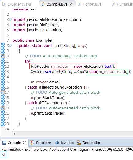The image size is (133, 160).
Task: Switch to the ExGeneric.java editor tab
Action: tap(17, 4)
